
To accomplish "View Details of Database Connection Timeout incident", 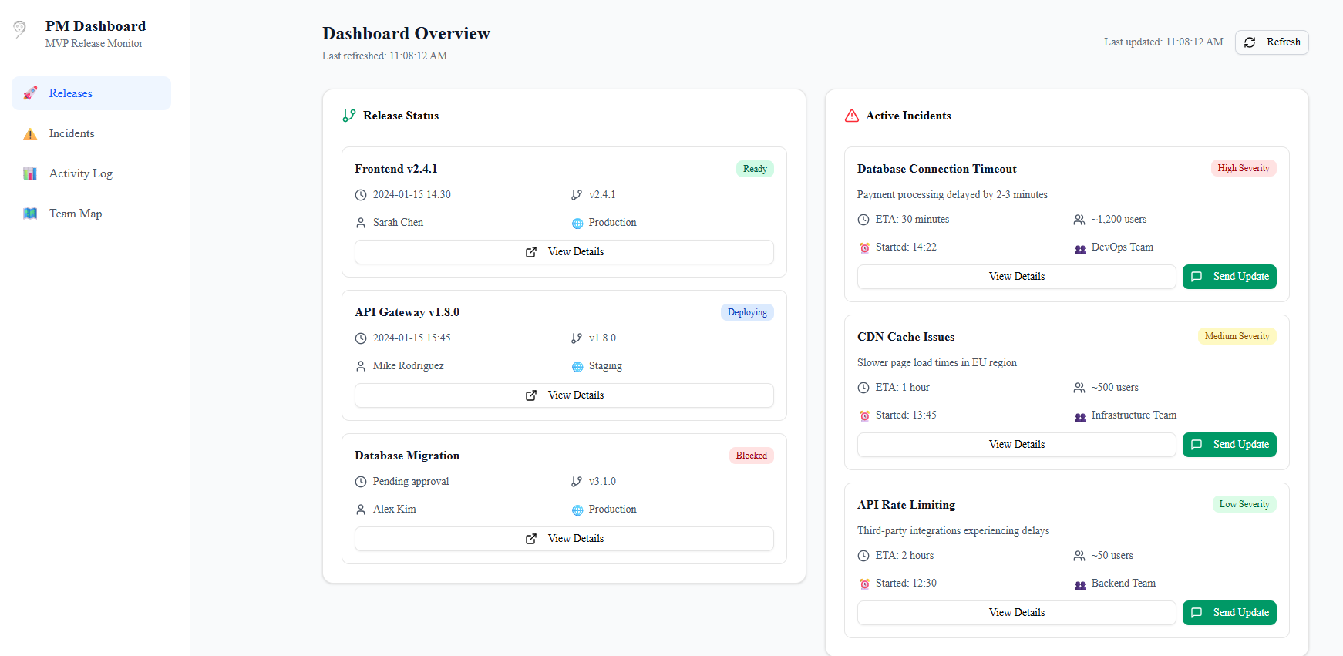I will (1016, 277).
